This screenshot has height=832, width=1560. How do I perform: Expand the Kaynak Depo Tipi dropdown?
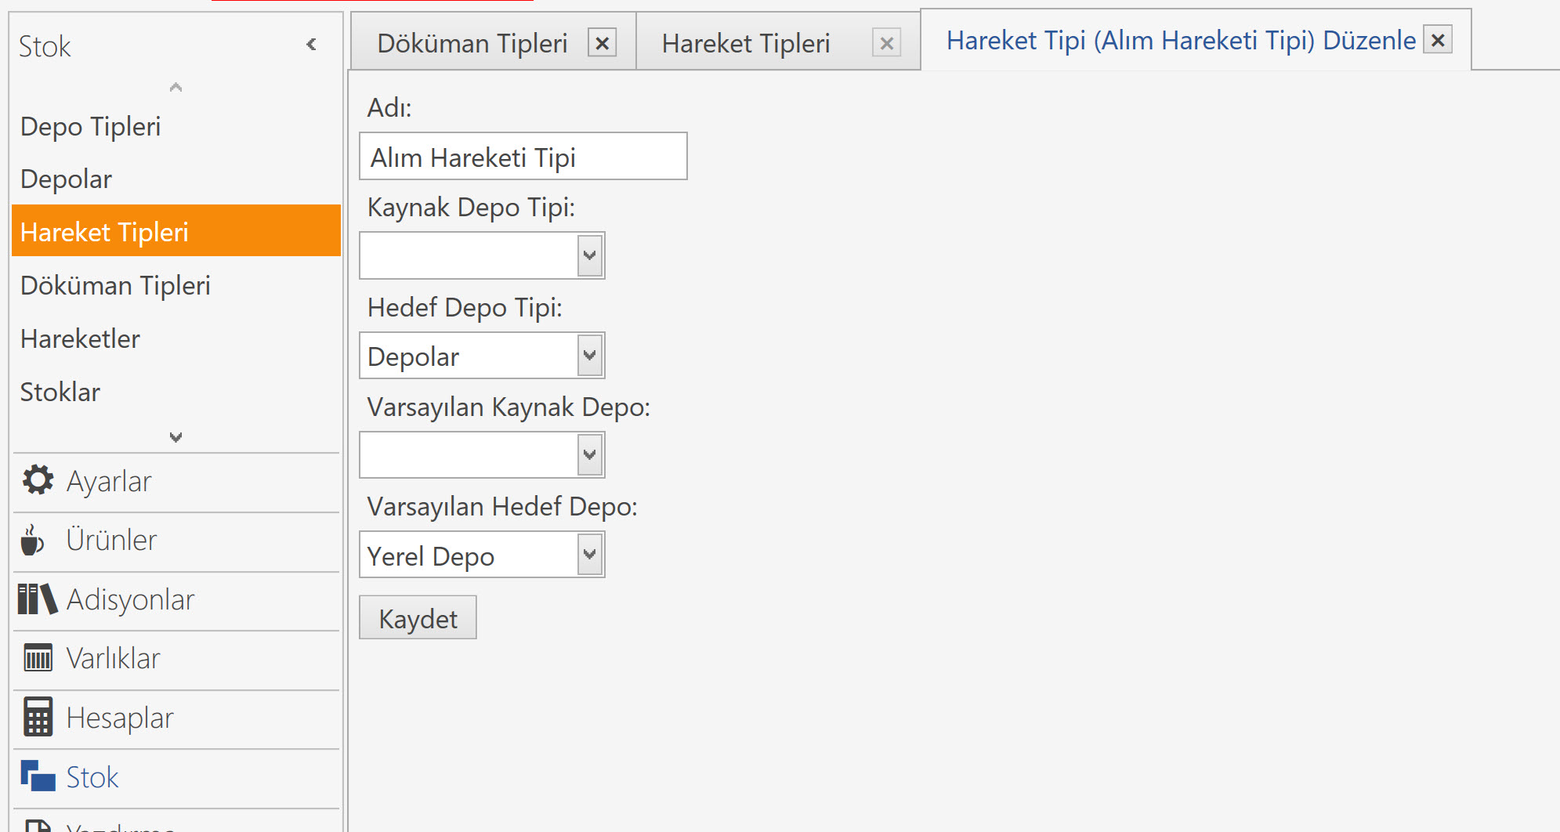[x=590, y=255]
